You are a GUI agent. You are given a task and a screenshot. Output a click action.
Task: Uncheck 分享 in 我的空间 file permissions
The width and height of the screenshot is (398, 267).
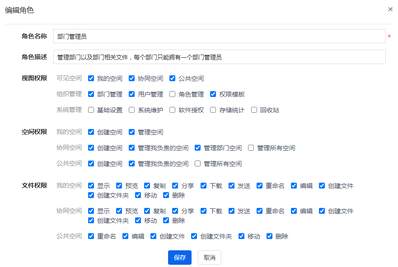pyautogui.click(x=175, y=186)
